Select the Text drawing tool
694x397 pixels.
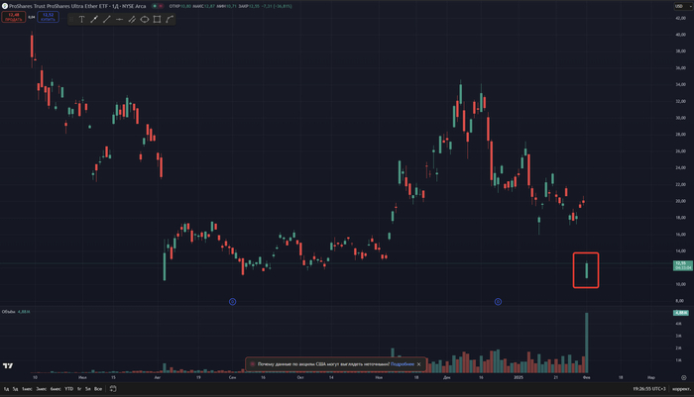click(81, 19)
